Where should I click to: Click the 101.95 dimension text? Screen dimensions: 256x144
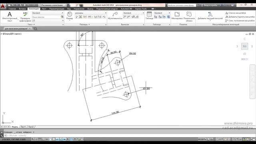pos(115,113)
